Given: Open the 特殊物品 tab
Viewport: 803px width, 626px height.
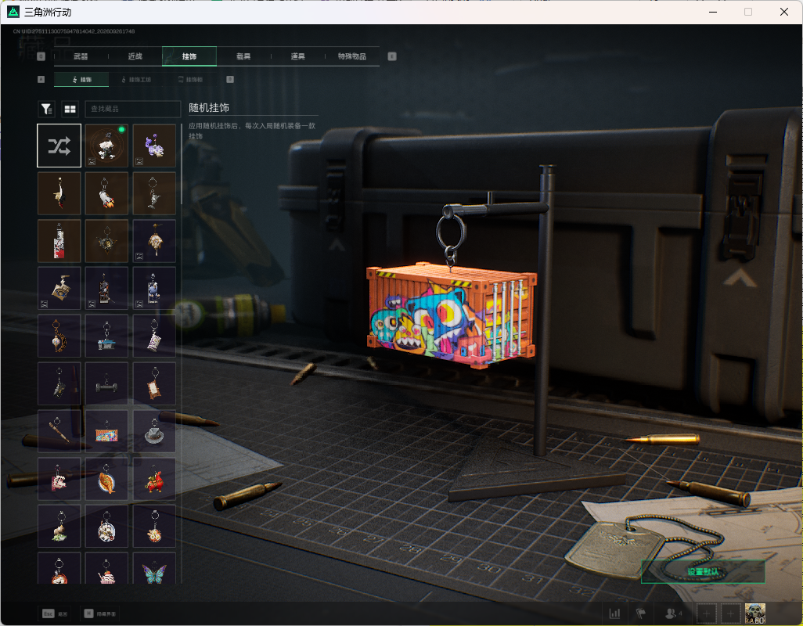Looking at the screenshot, I should point(352,56).
